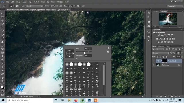Click the brush Size slider

pyautogui.click(x=84, y=51)
